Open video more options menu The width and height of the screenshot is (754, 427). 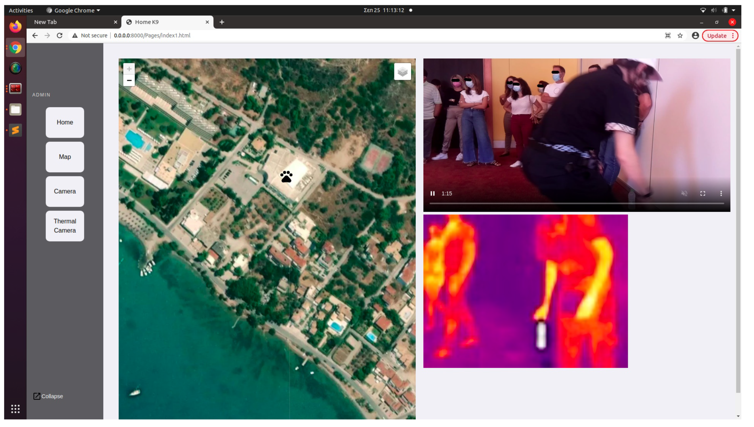[721, 194]
